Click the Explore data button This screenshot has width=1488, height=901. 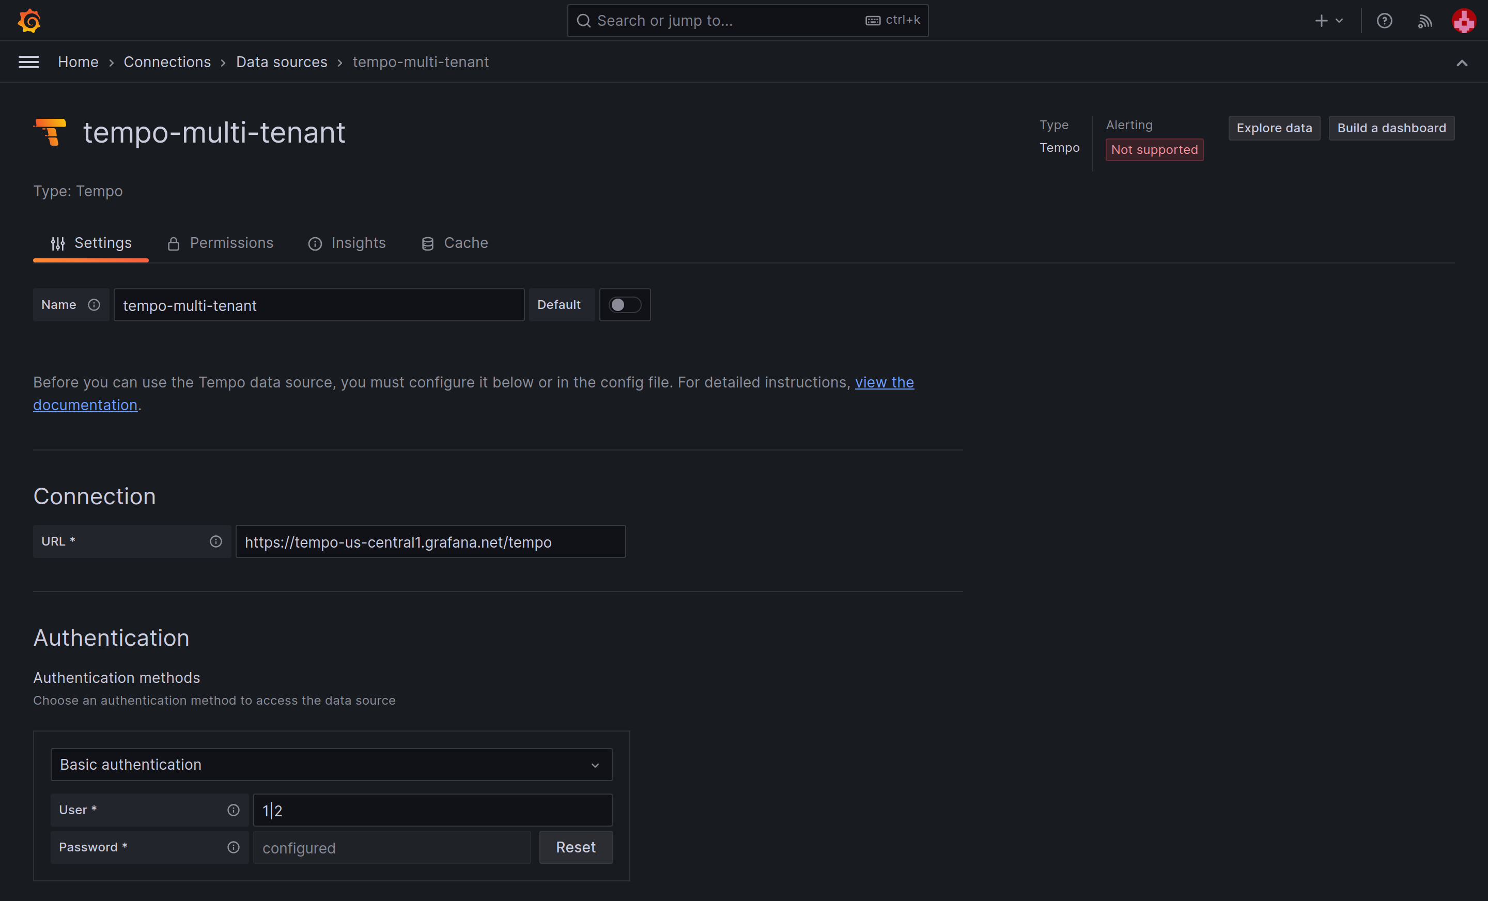tap(1274, 128)
